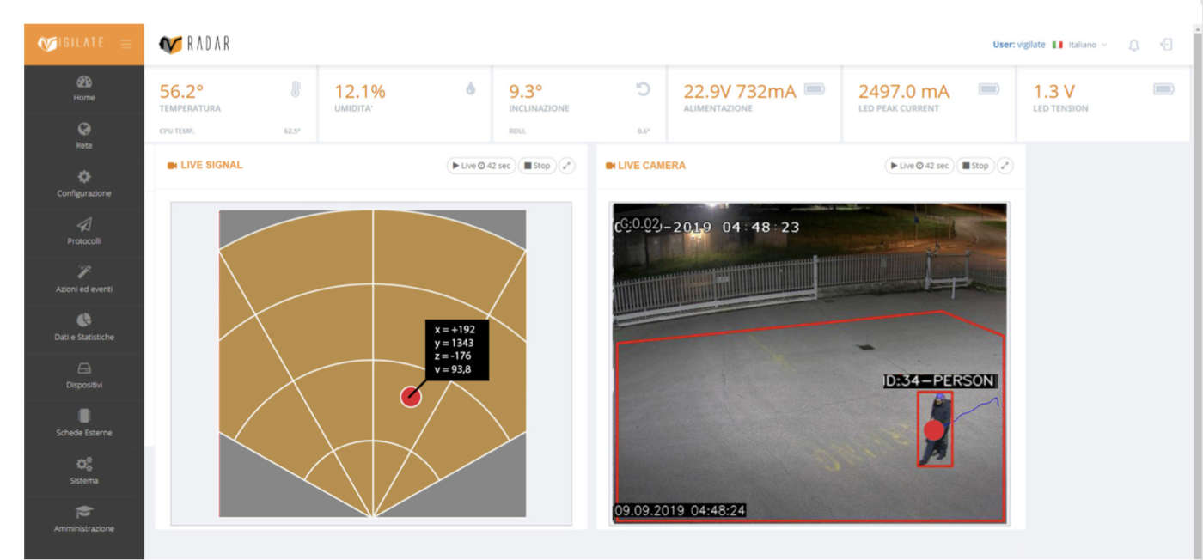Click the Radar logo
The width and height of the screenshot is (1203, 560).
[195, 44]
